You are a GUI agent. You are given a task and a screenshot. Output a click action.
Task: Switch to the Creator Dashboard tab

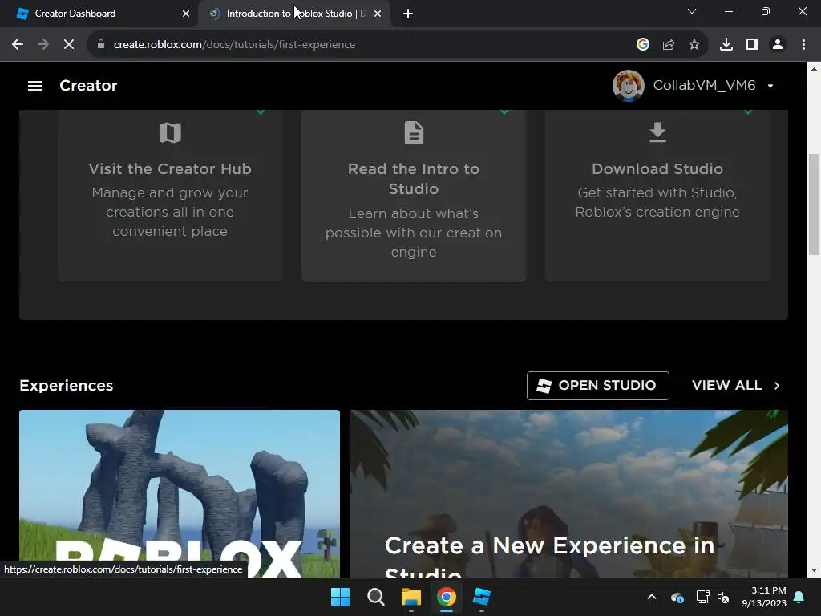[99, 14]
